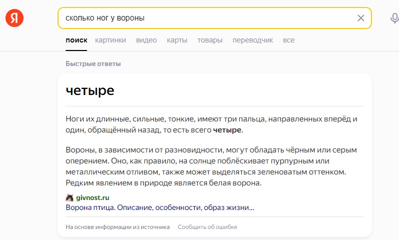Click the Yandex logo icon

[15, 18]
